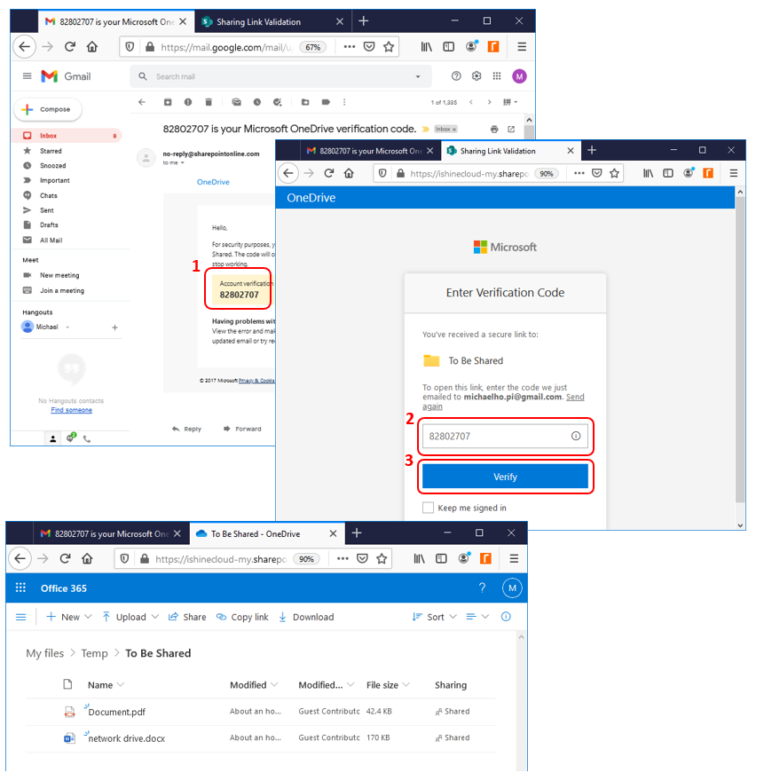764x773 pixels.
Task: Click the info icon inside the code field
Action: [576, 436]
